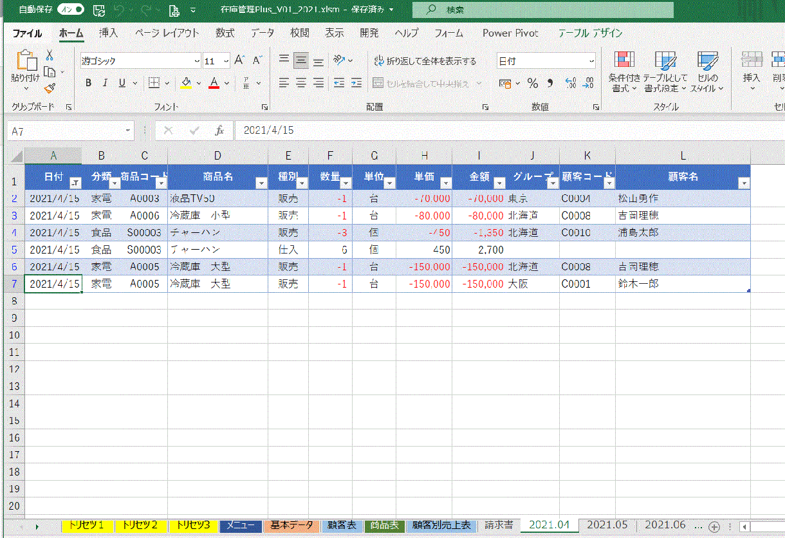The width and height of the screenshot is (785, 538).
Task: Open Format as Table (テーブルとして書式設定)
Action: (665, 72)
